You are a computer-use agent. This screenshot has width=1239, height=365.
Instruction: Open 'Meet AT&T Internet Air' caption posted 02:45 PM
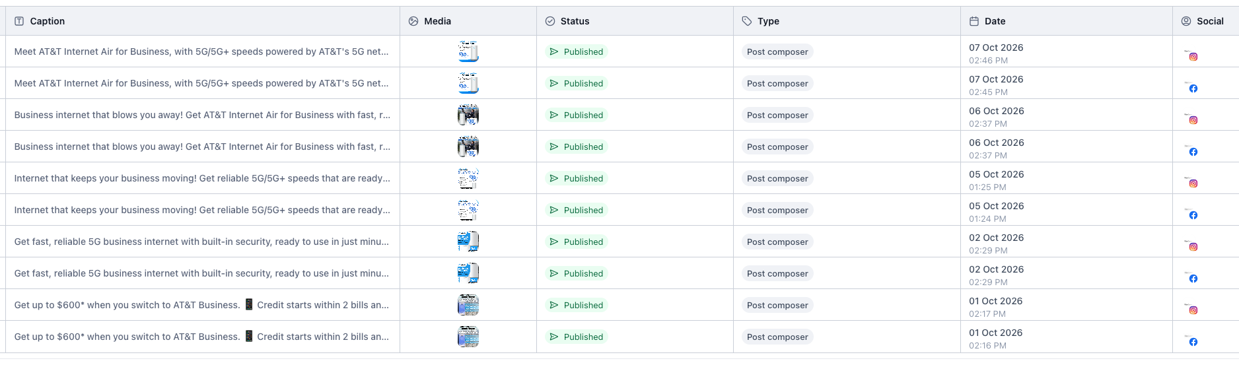pos(201,83)
